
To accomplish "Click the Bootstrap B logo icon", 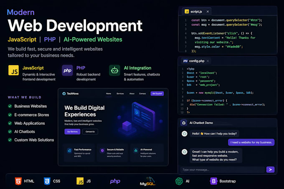I will pos(213,181).
